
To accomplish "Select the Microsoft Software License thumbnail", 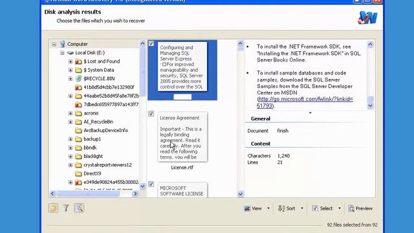I will click(x=182, y=190).
